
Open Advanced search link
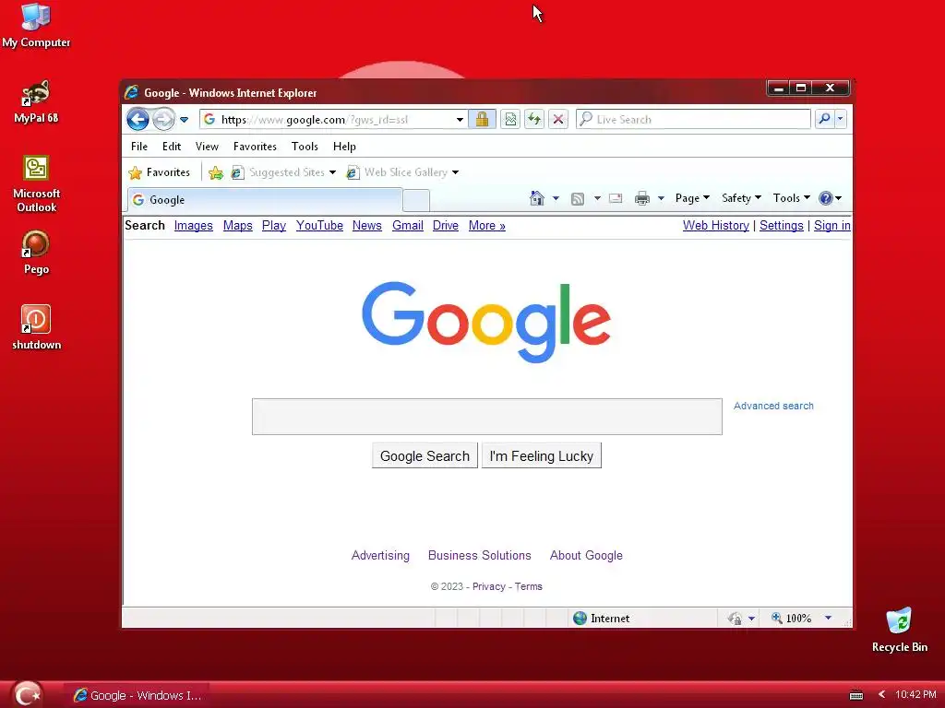773,406
